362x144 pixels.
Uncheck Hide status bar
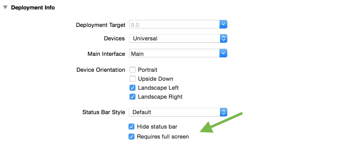click(131, 127)
